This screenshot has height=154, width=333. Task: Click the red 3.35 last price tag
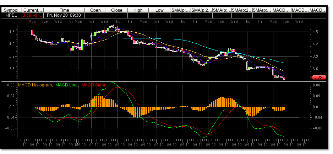[316, 77]
